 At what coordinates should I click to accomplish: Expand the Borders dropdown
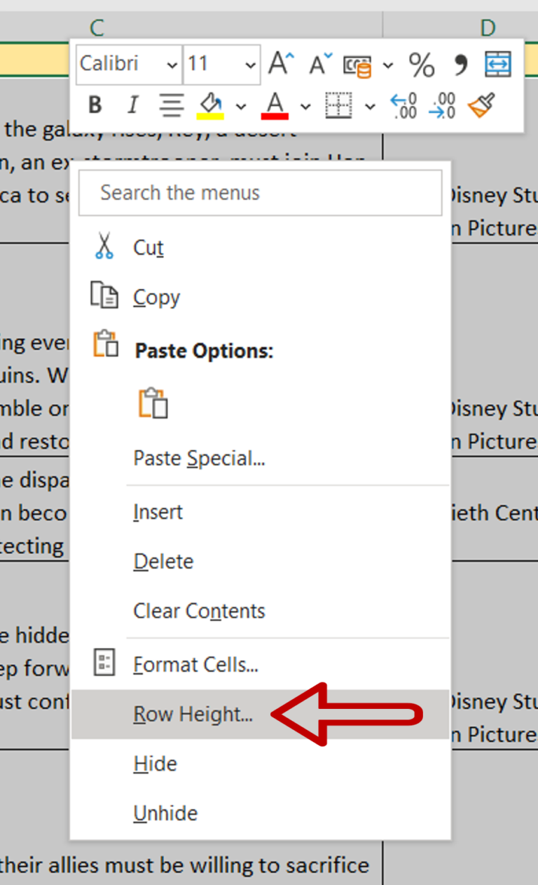pos(371,107)
